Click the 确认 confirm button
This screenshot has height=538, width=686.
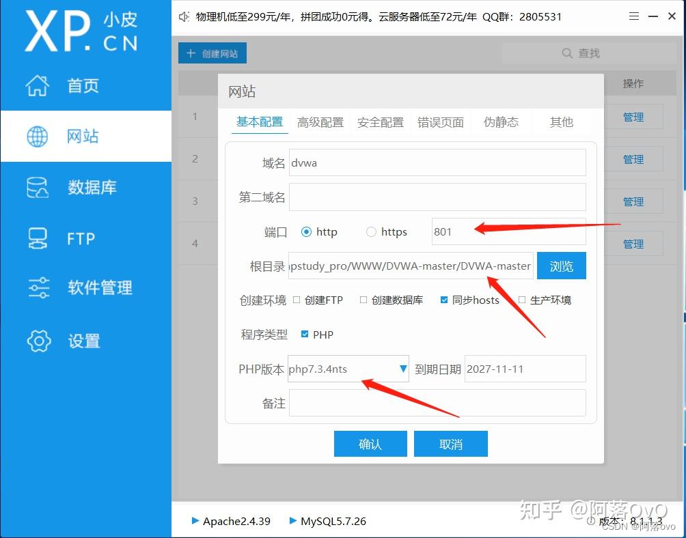coord(370,444)
